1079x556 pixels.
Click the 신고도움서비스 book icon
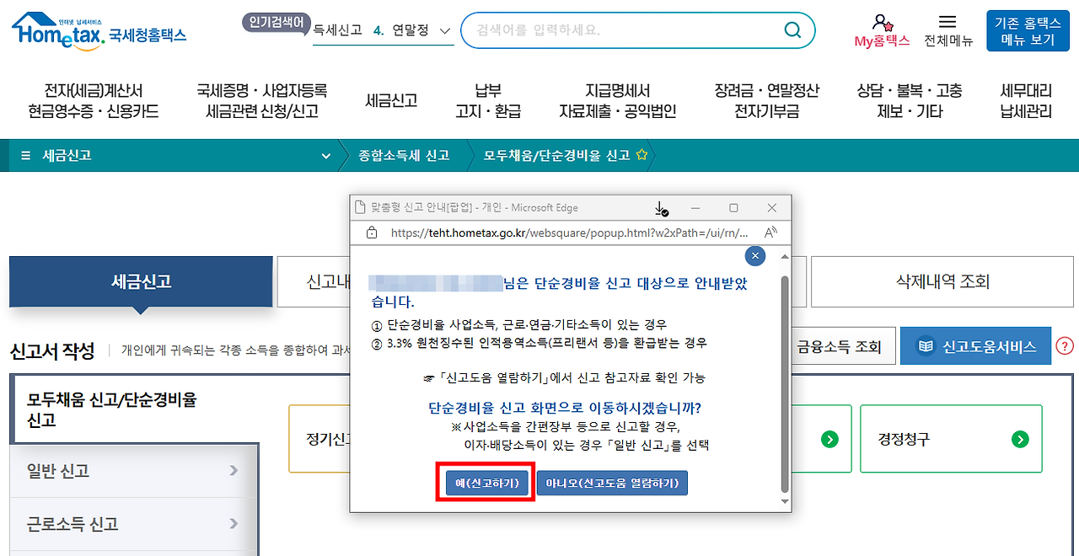point(925,345)
